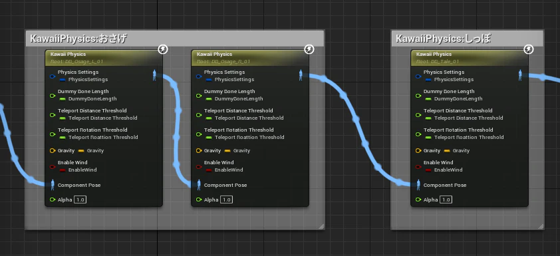Click Component Pose input pin on DB_Osage_R_01 node
560x256 pixels.
tap(199, 185)
